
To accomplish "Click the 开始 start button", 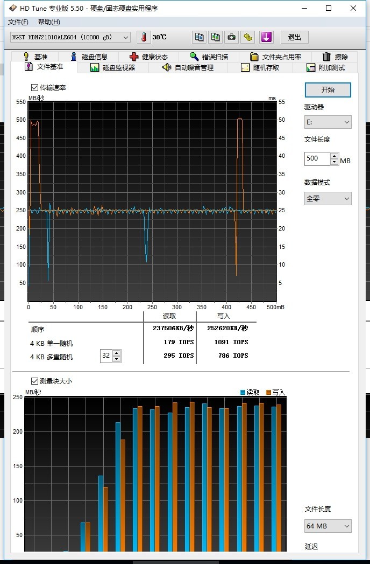I will pyautogui.click(x=328, y=89).
